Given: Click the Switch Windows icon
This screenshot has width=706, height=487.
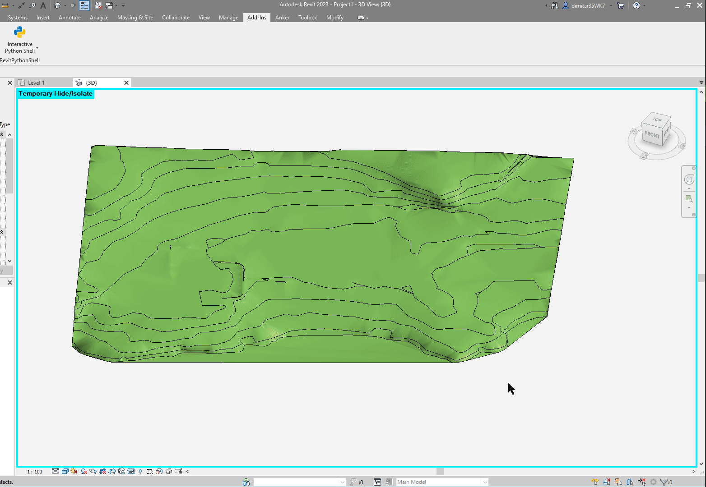Looking at the screenshot, I should (109, 5).
